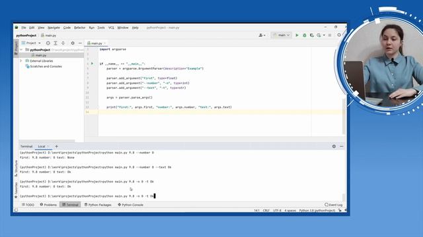Viewport: 423px width, 237px height.
Task: Toggle the Terminal tool window button
Action: coord(70,205)
